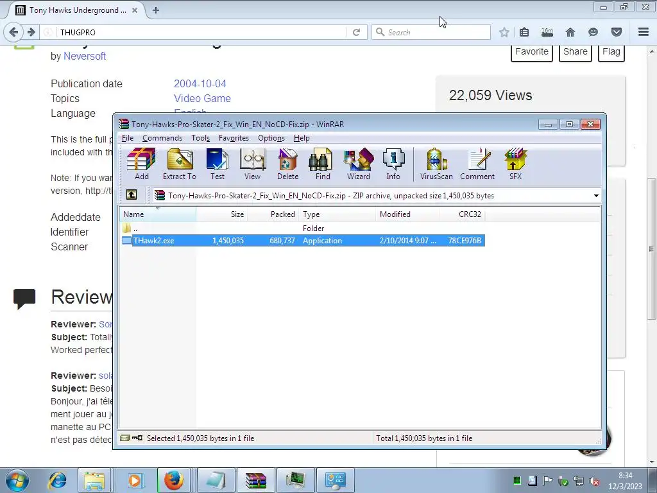Open the Neversoft author link
Viewport: 657px width, 493px height.
pyautogui.click(x=85, y=56)
